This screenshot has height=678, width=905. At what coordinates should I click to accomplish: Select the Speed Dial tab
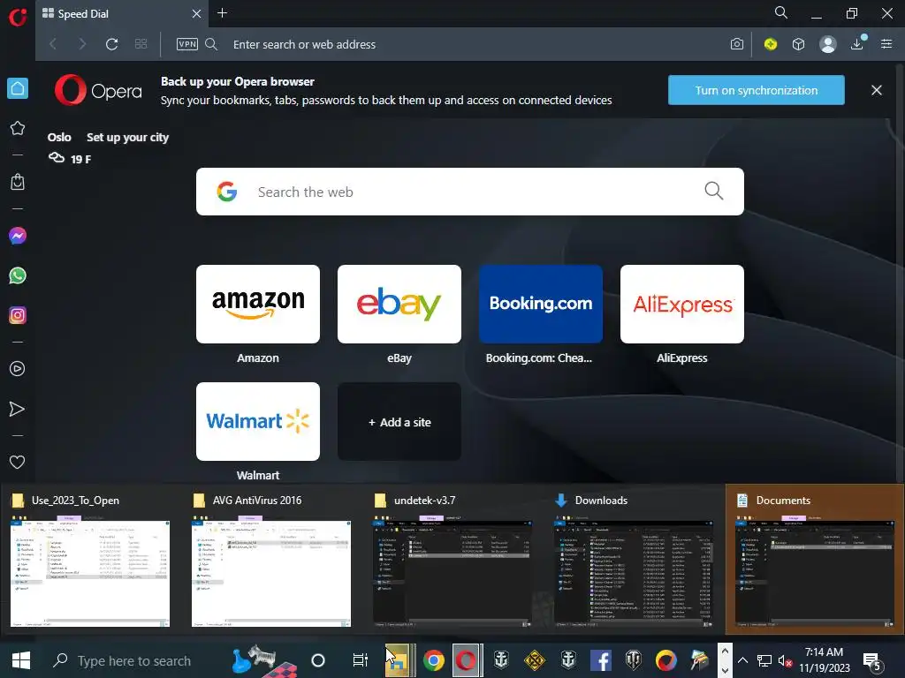coord(122,13)
